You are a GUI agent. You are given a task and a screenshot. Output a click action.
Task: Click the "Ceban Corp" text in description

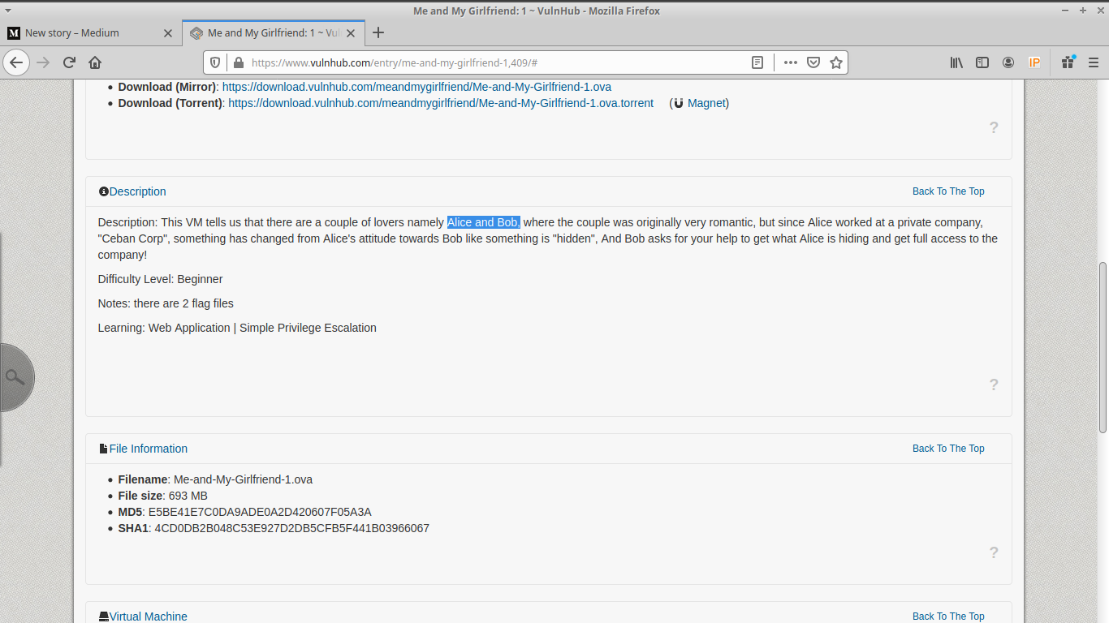(132, 238)
